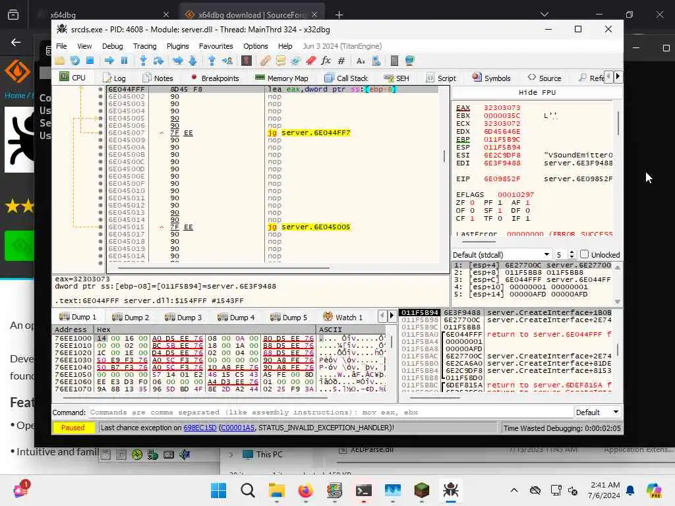Switch to the Breakpoints tab
Image resolution: width=675 pixels, height=506 pixels.
(x=214, y=78)
